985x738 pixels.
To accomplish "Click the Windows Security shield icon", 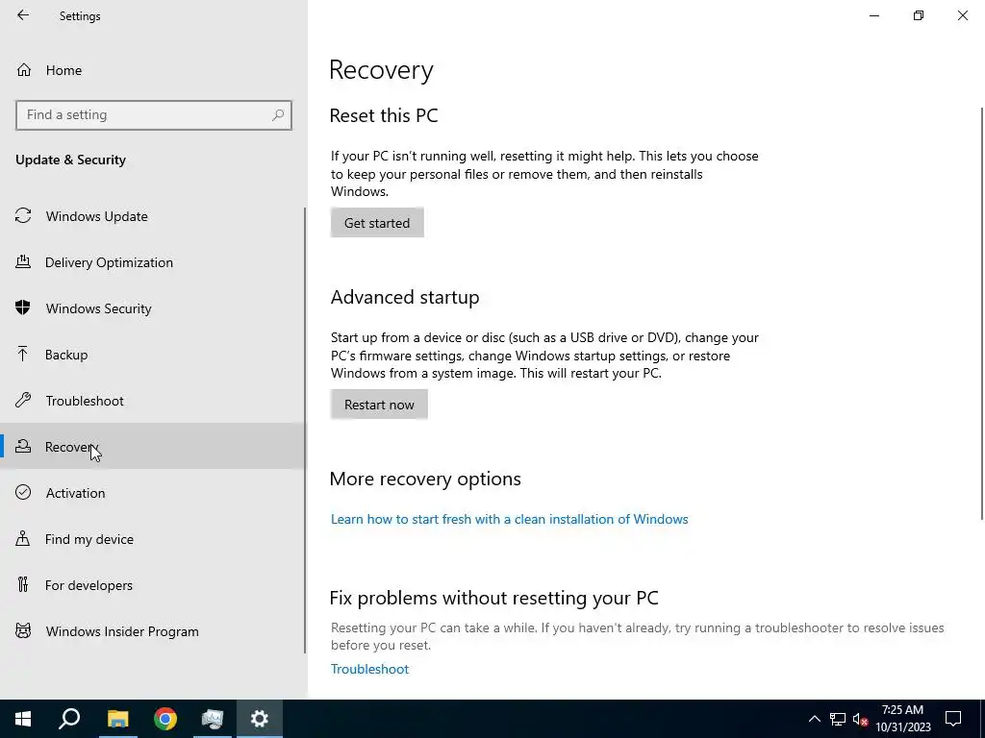I will tap(23, 307).
